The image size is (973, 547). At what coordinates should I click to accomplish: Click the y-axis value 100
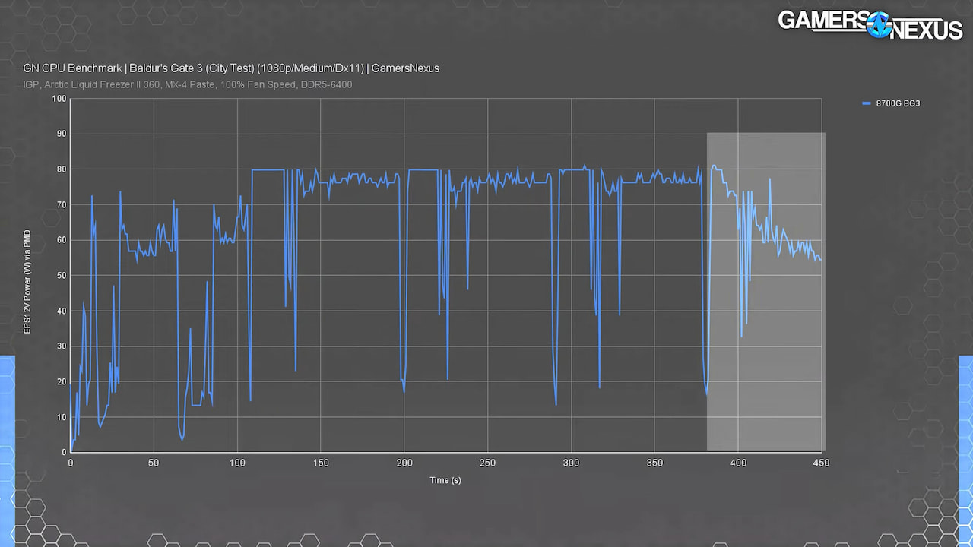pos(59,99)
